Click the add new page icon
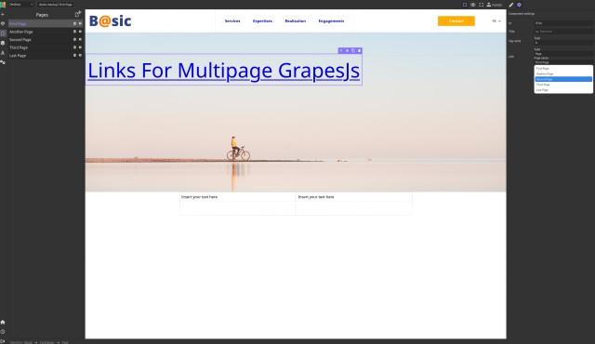595x344 pixels. [x=78, y=15]
